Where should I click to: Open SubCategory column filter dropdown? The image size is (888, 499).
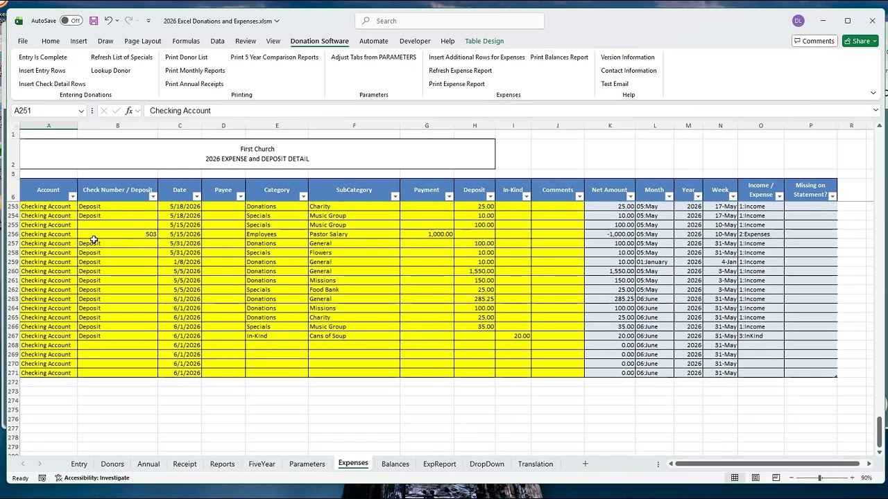[x=395, y=197]
